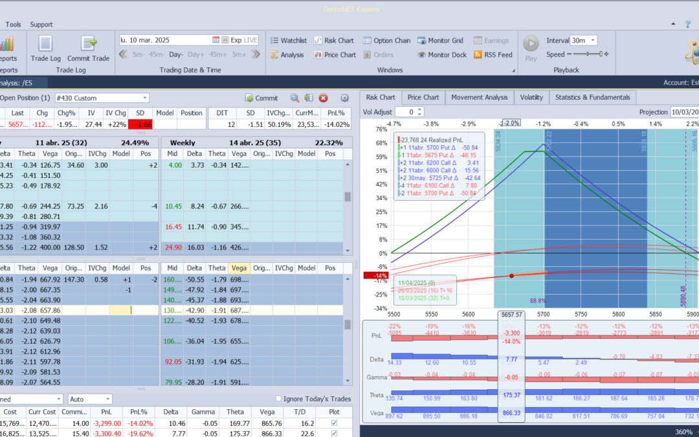Step forward 5 minutes with 5m+
Viewport: 699px width, 437px height.
pyautogui.click(x=239, y=54)
